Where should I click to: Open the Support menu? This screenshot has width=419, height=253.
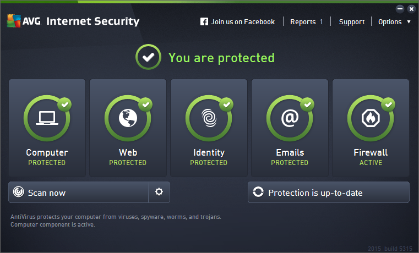(x=351, y=22)
